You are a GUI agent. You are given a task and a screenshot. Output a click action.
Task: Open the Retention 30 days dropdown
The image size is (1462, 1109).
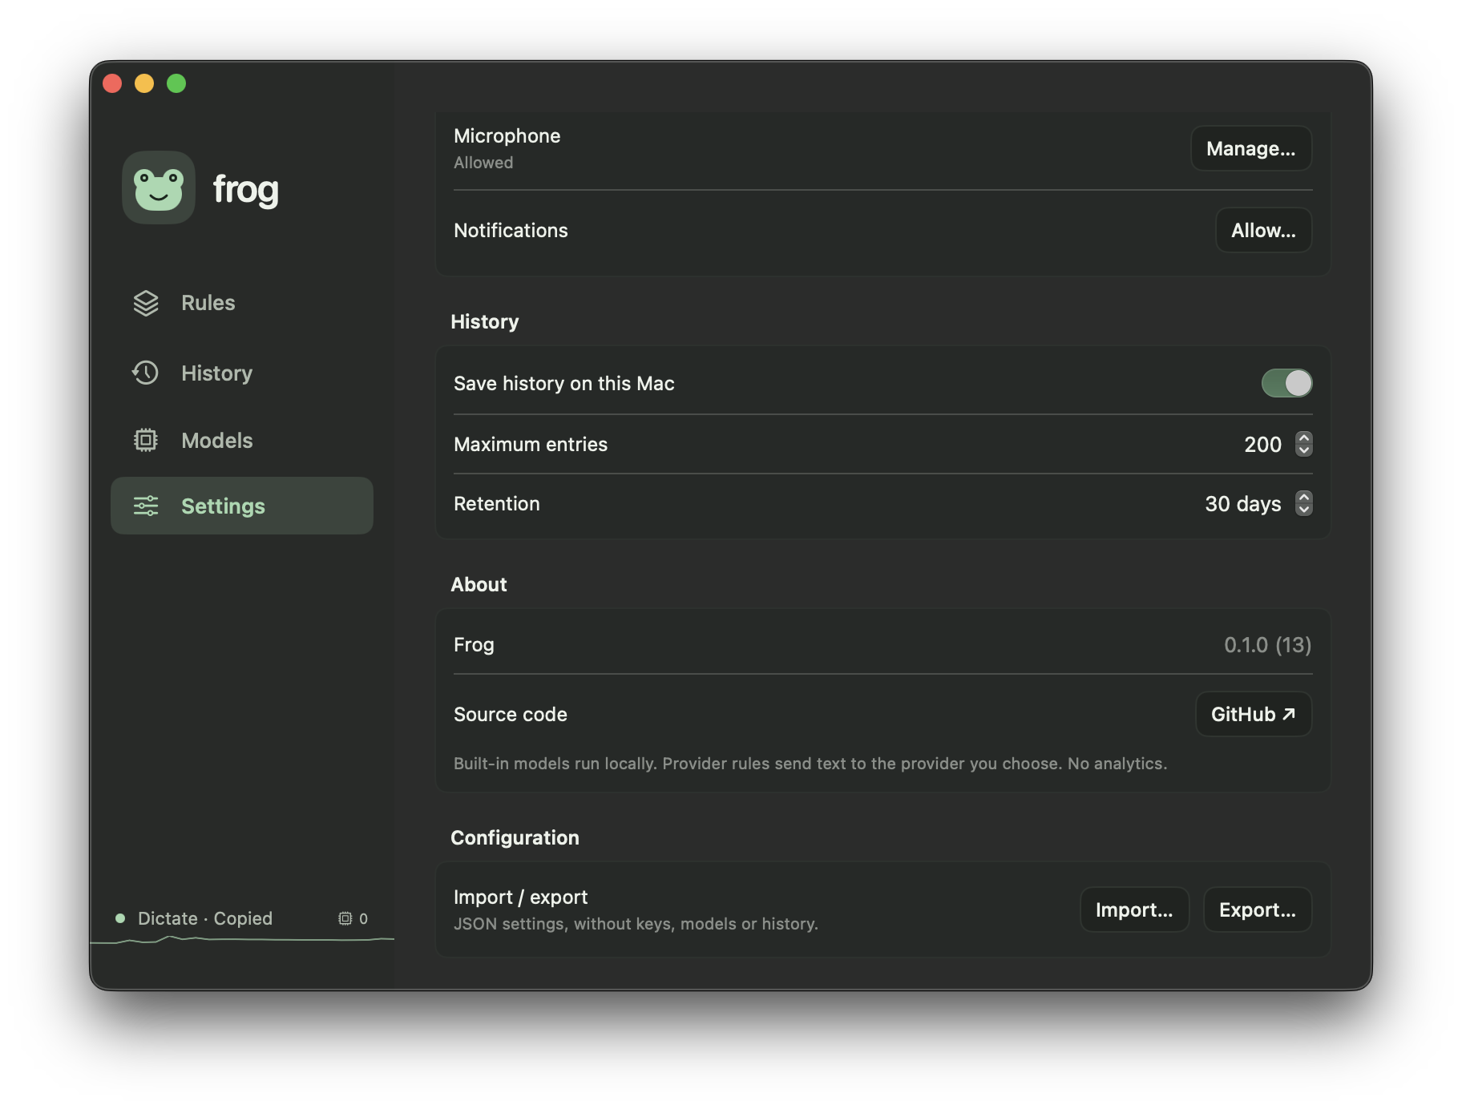pos(1304,503)
